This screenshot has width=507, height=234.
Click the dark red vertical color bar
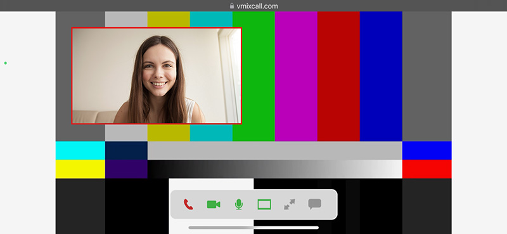tap(338, 76)
